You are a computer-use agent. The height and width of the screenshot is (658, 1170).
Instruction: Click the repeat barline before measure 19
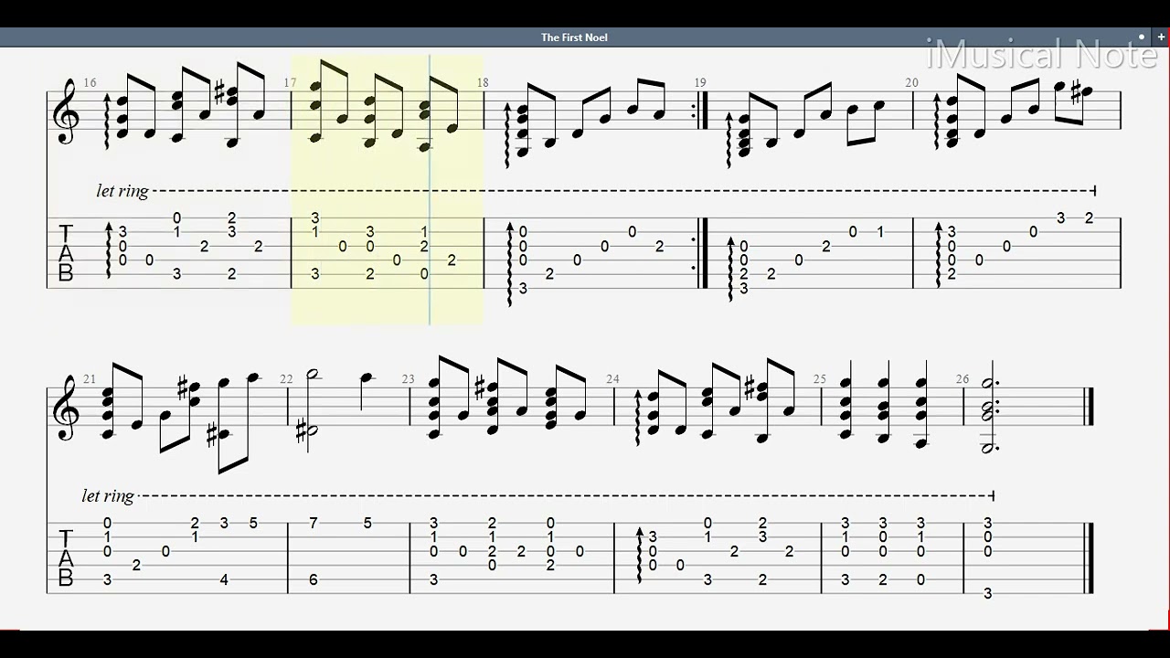click(698, 254)
